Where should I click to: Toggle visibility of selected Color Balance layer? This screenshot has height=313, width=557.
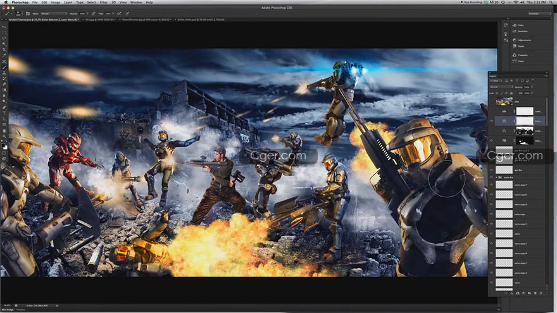tap(492, 121)
